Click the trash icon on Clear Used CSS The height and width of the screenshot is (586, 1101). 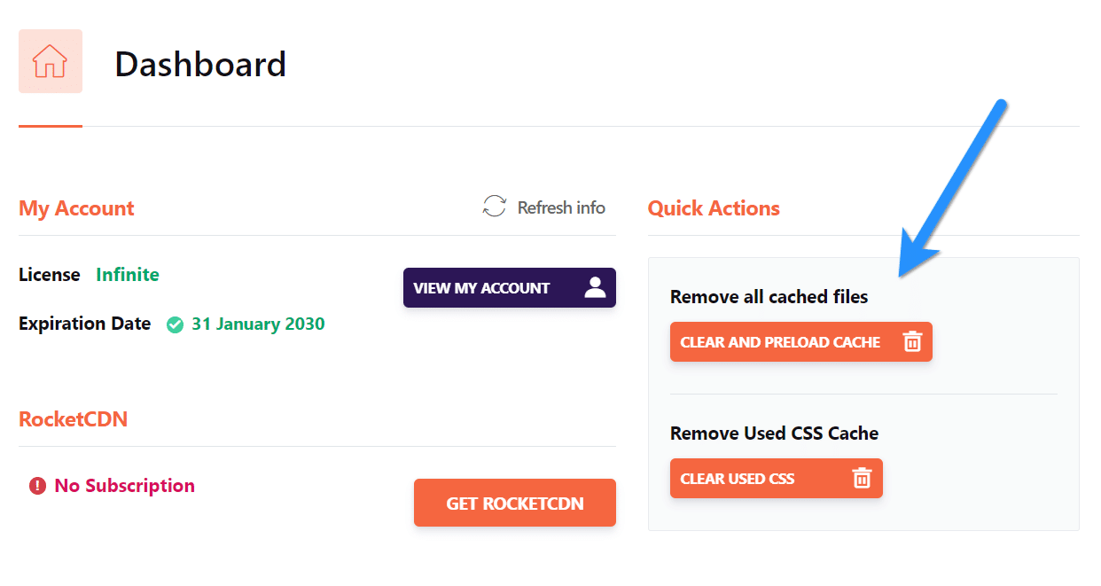point(861,478)
